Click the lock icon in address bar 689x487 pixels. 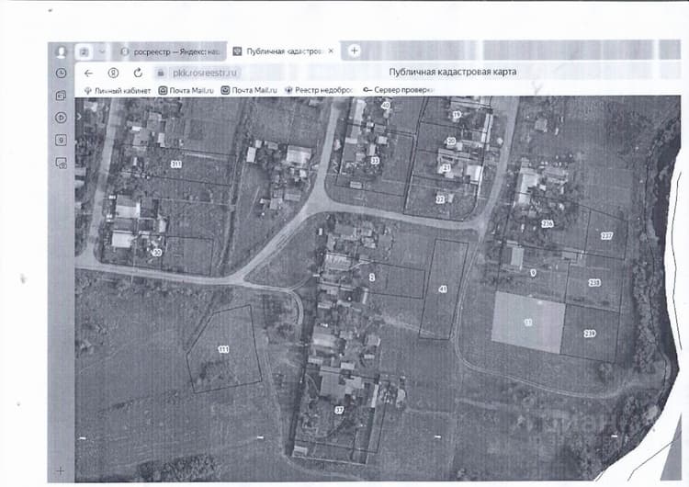pos(161,73)
